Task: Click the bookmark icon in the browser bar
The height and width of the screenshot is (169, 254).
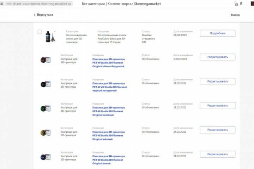Action: coord(241,4)
